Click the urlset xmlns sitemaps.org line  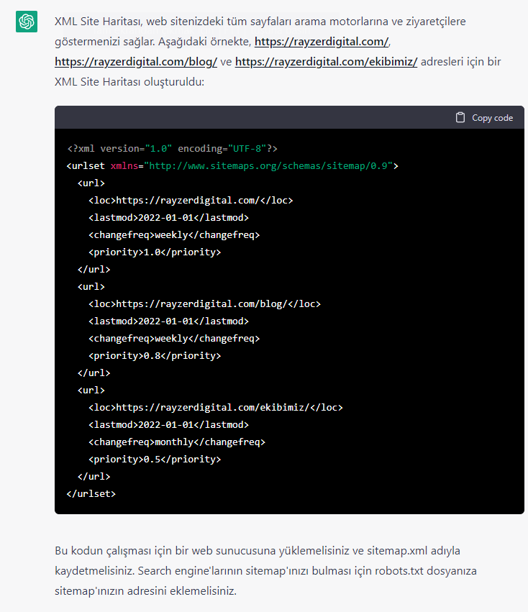click(x=232, y=166)
